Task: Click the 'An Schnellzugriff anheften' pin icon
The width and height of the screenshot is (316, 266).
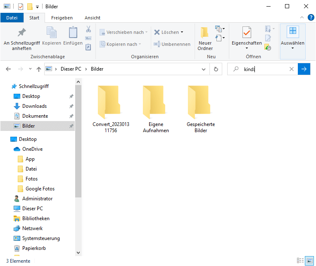Action: coord(21,33)
